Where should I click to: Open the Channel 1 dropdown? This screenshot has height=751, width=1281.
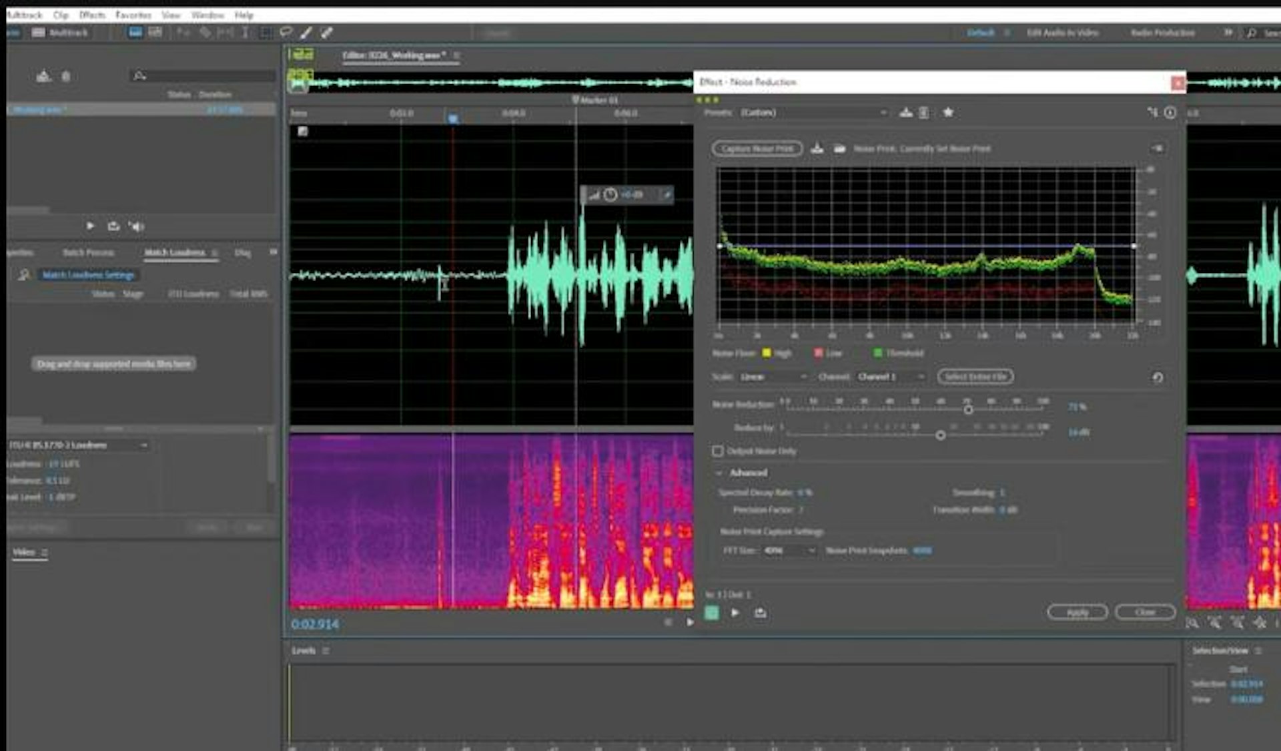(x=891, y=377)
